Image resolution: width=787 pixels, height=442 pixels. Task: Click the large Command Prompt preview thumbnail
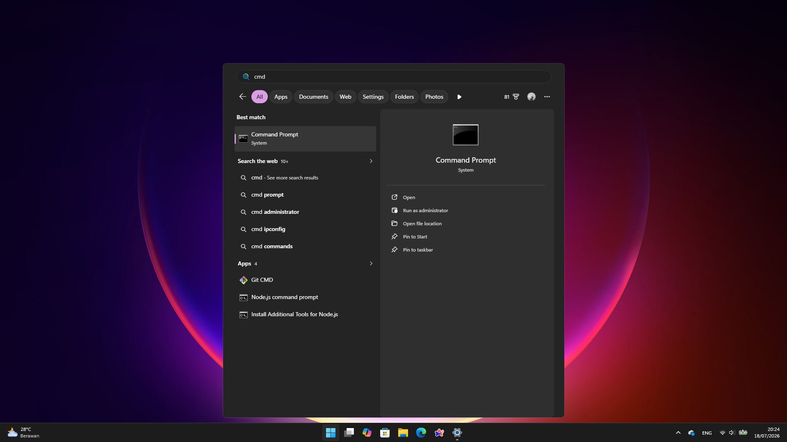point(465,135)
